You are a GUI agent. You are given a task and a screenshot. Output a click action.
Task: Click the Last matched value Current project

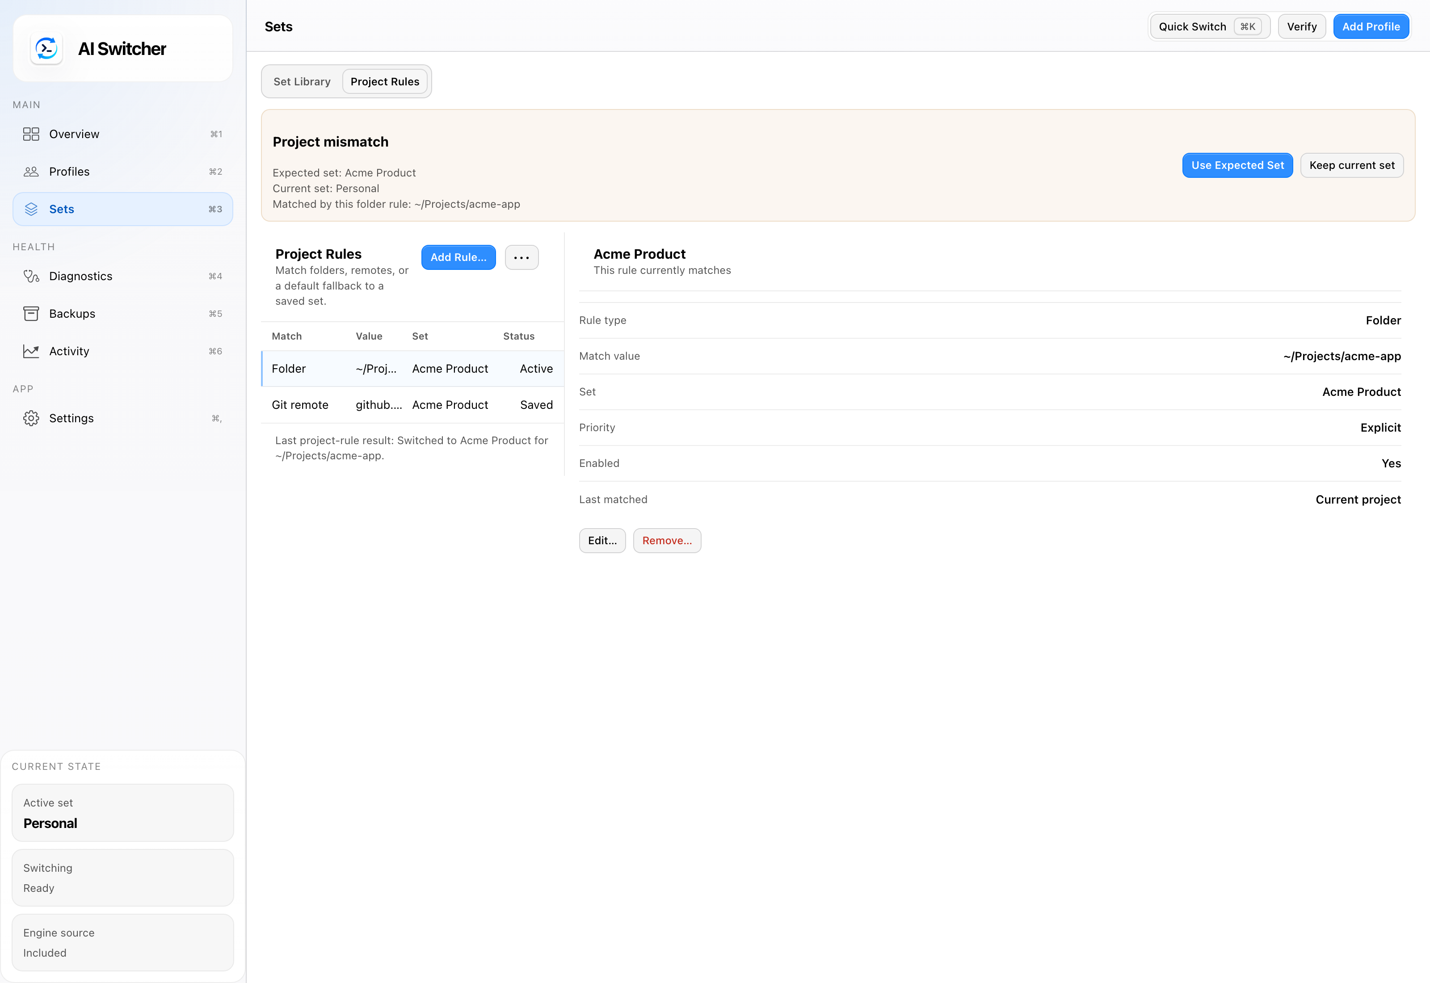coord(1358,500)
